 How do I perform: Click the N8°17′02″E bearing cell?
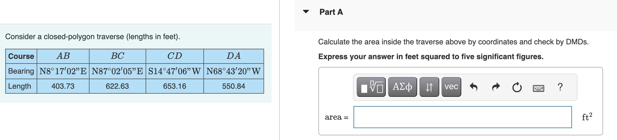pos(63,71)
